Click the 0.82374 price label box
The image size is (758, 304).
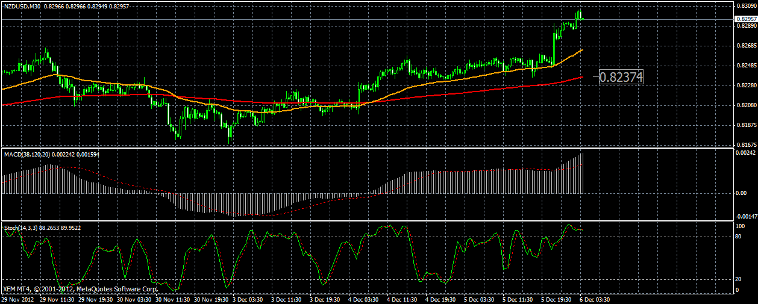tap(621, 76)
